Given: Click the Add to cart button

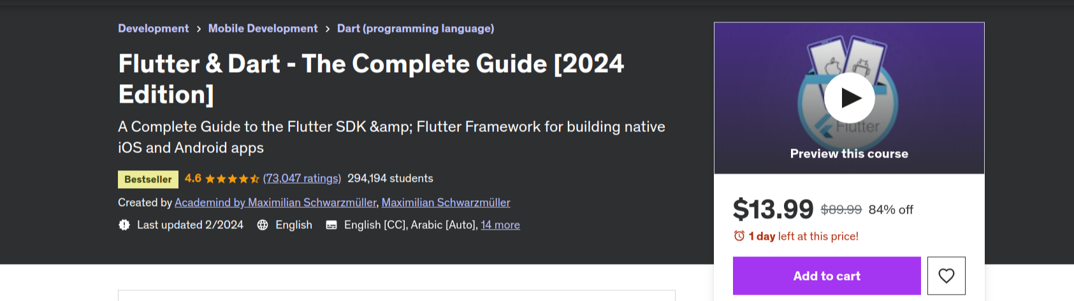Looking at the screenshot, I should 827,275.
